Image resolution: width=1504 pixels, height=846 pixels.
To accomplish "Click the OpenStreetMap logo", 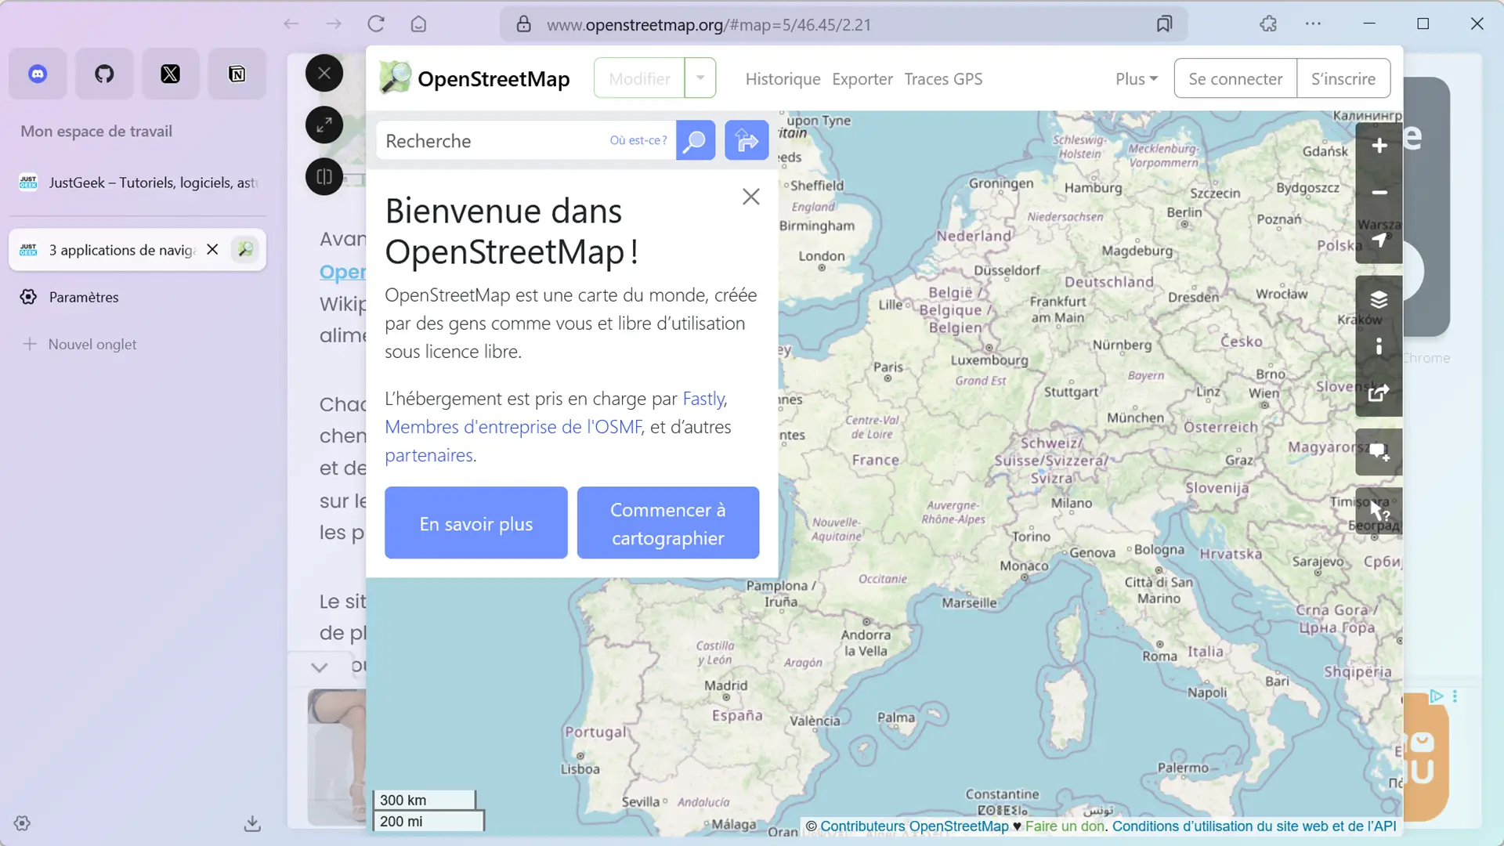I will click(475, 78).
